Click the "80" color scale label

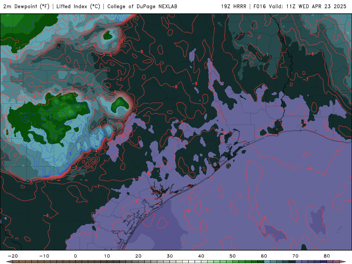pos(327,256)
